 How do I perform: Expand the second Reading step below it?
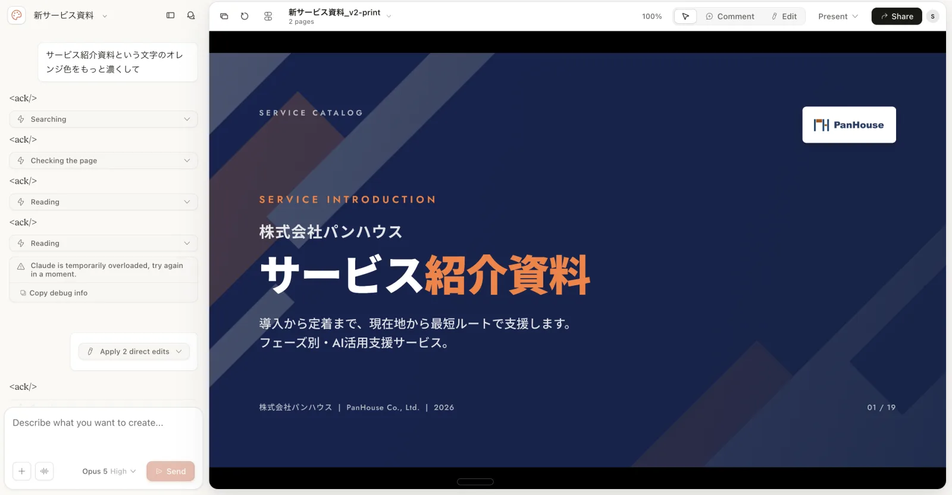[104, 243]
